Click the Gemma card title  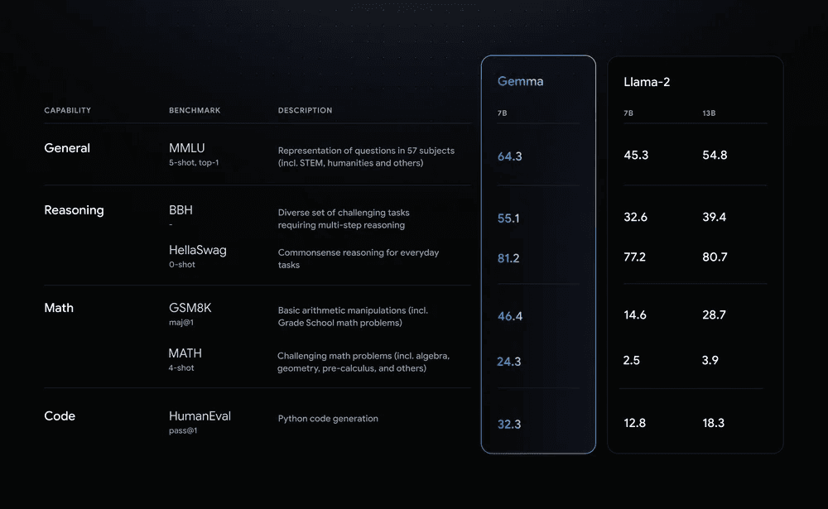click(x=520, y=81)
